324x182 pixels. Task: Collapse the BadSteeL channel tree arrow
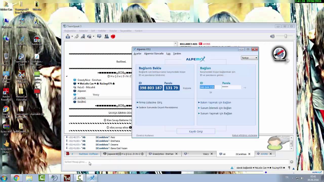(67, 76)
